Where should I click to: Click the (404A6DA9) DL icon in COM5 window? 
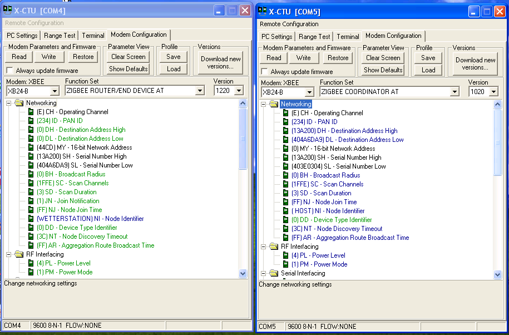click(x=286, y=140)
